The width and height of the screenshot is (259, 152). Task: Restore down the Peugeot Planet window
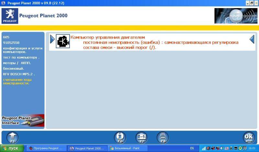[252, 3]
